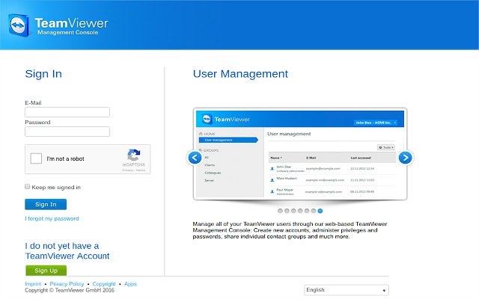
Task: Jump to the first carousel slide dot
Action: coord(280,211)
